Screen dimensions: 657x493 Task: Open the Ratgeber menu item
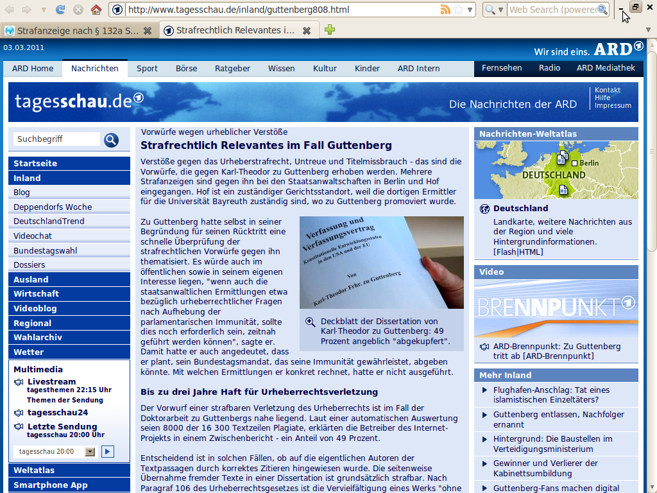(232, 68)
